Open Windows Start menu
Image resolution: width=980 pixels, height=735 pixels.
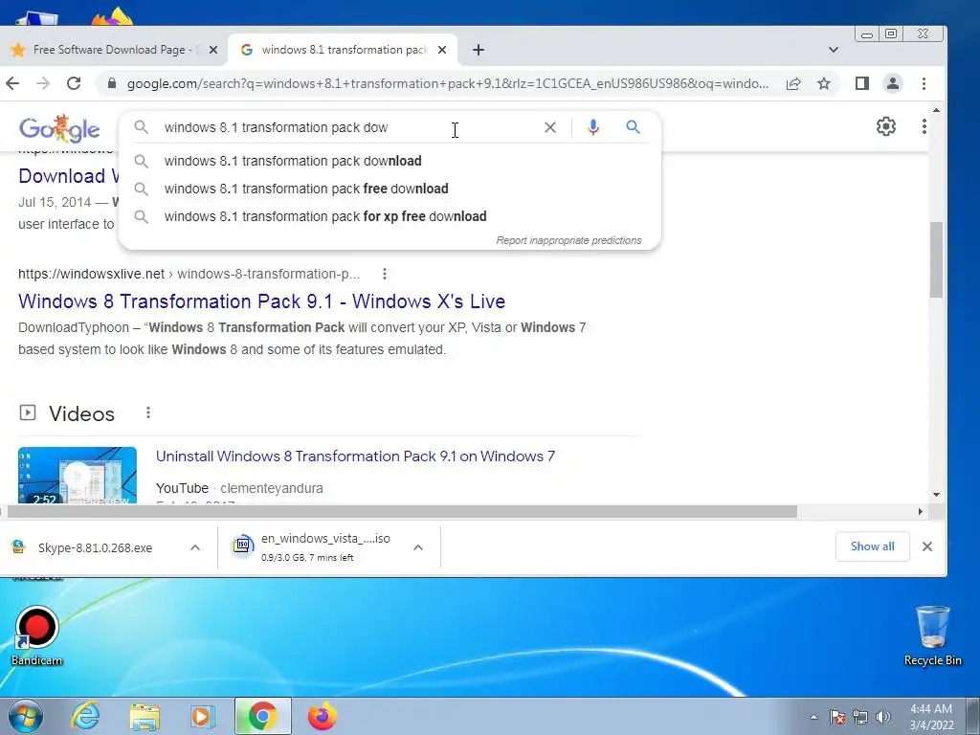click(x=26, y=716)
